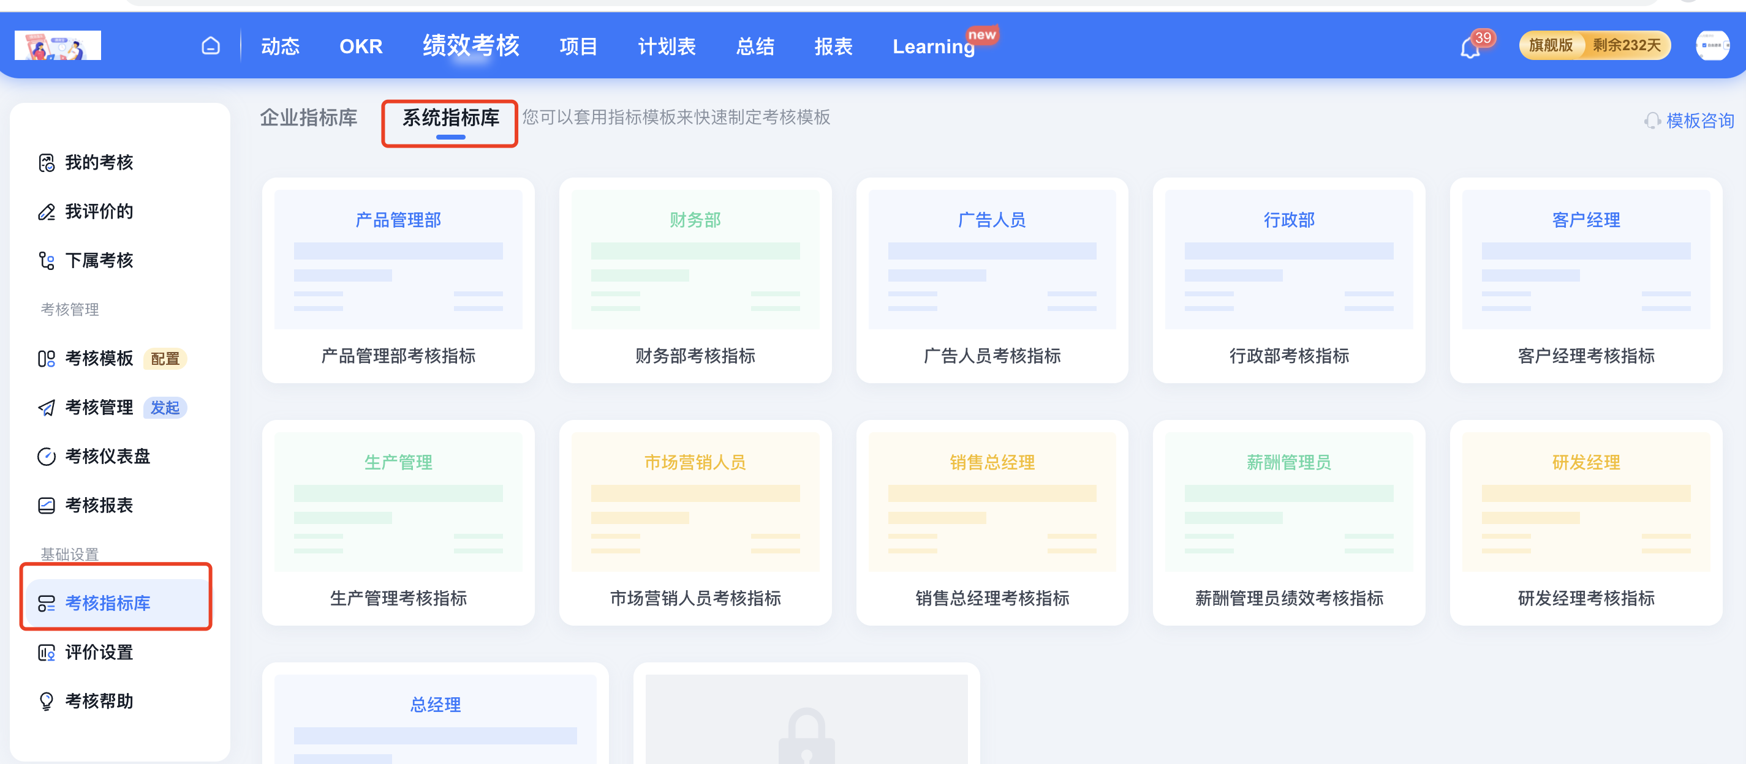Image resolution: width=1746 pixels, height=764 pixels.
Task: Switch to the 系统指标库 tab
Action: click(451, 117)
